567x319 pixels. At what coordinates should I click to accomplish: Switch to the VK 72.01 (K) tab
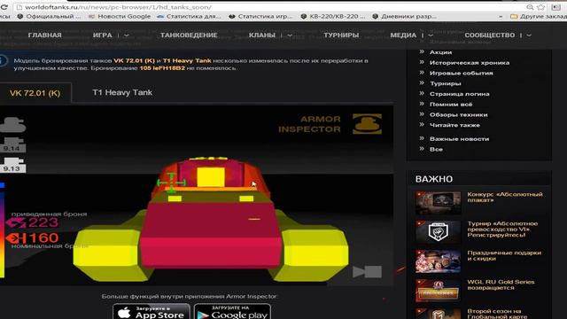[x=35, y=93]
